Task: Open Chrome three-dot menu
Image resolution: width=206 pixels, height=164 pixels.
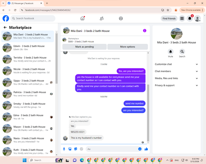Action: click(203, 10)
